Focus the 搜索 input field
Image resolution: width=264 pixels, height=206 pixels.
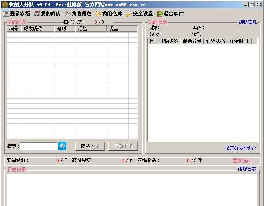39,146
